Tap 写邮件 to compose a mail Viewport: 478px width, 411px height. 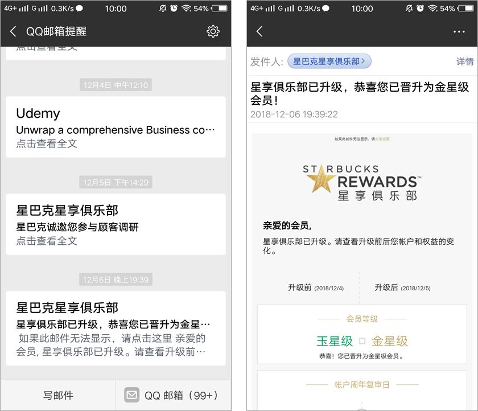tap(58, 395)
